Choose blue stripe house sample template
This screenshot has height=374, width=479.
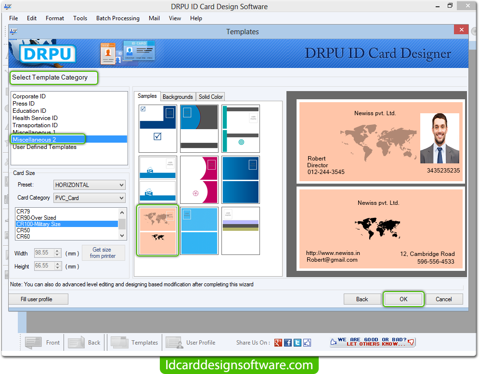point(158,179)
